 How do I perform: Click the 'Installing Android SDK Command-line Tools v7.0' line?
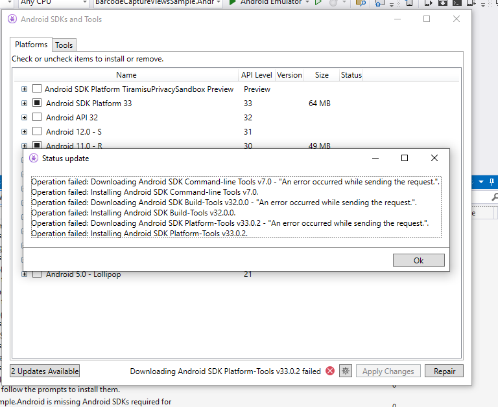(145, 192)
